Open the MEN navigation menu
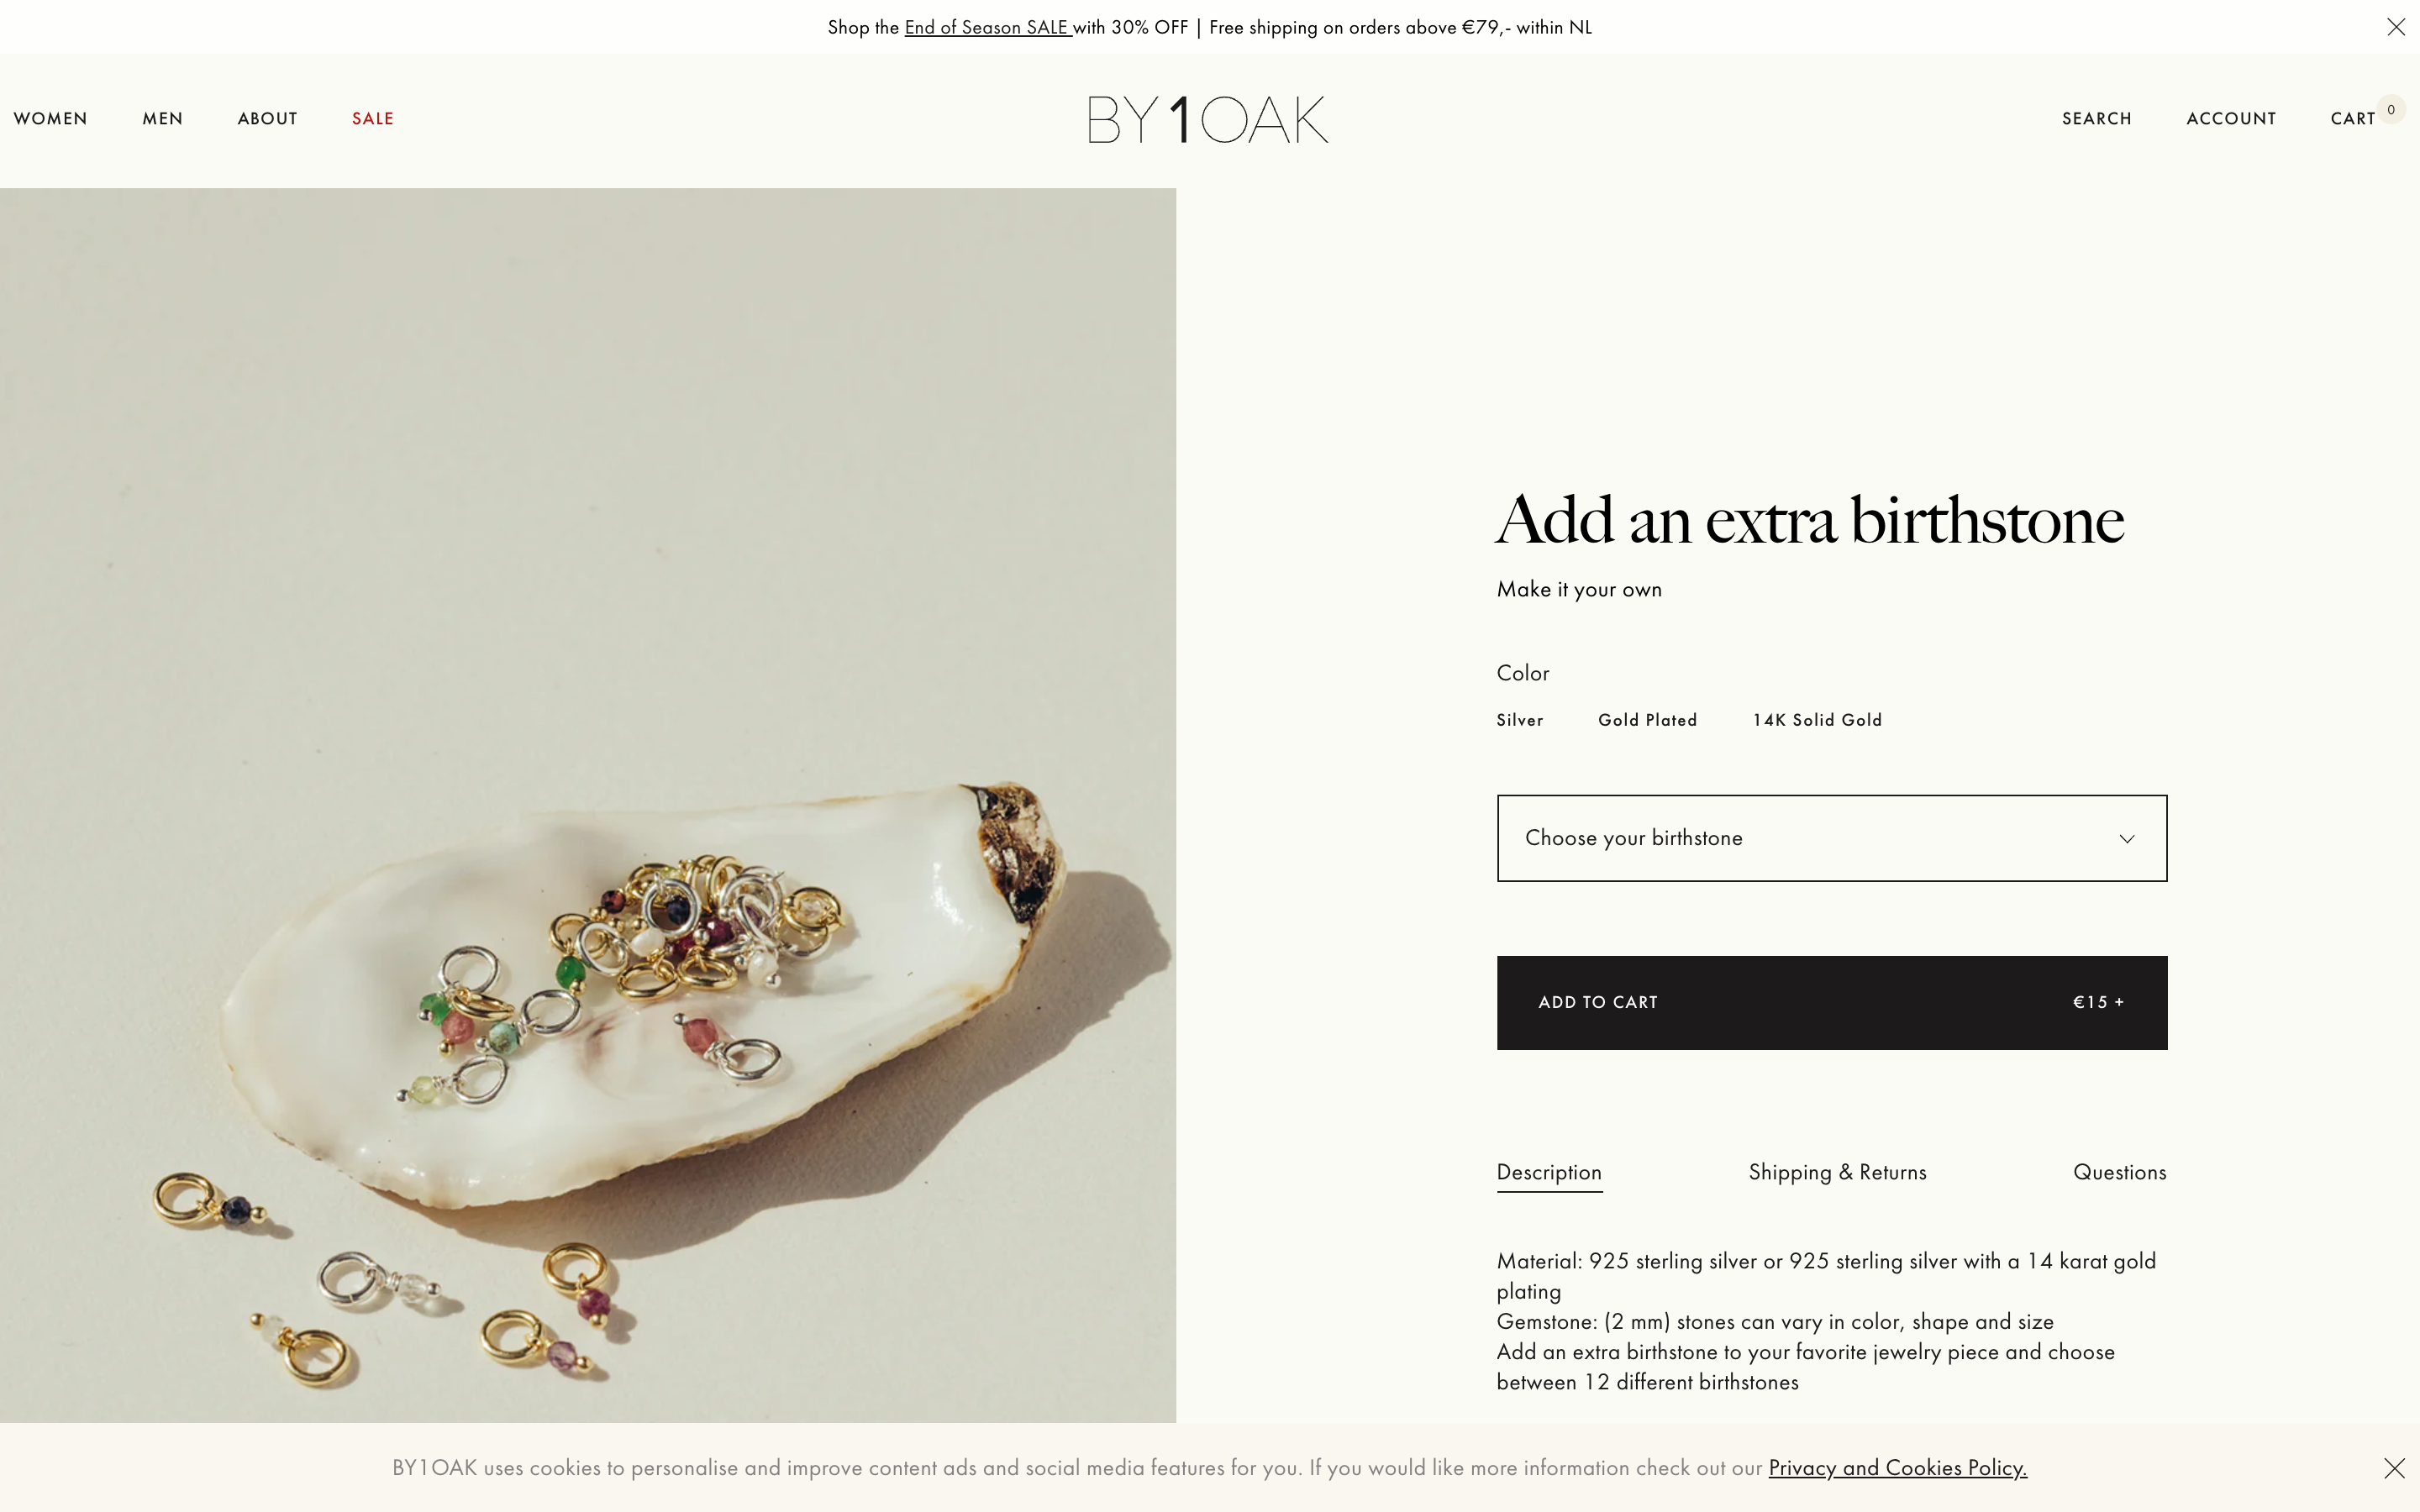 tap(163, 119)
